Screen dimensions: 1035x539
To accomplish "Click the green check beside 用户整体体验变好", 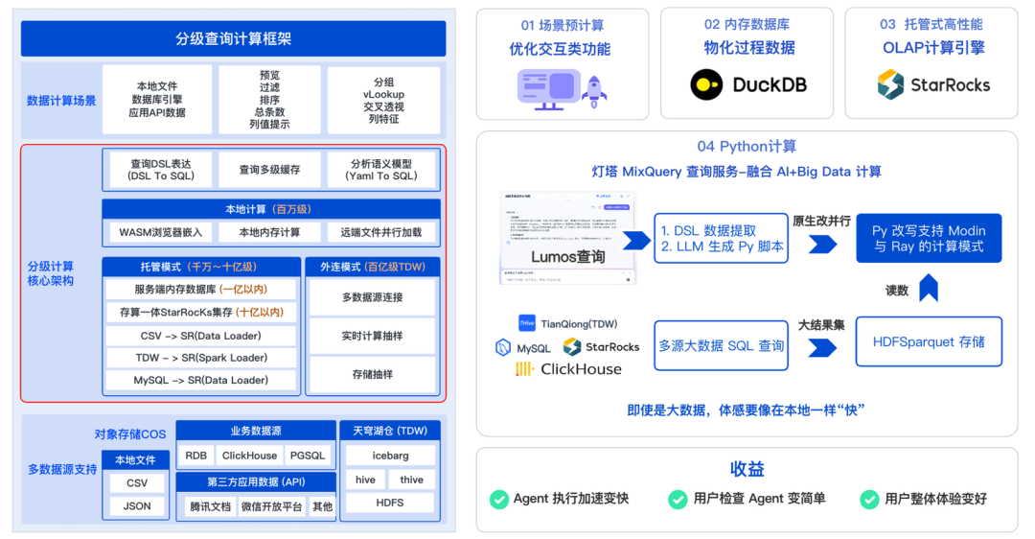I will click(x=869, y=499).
